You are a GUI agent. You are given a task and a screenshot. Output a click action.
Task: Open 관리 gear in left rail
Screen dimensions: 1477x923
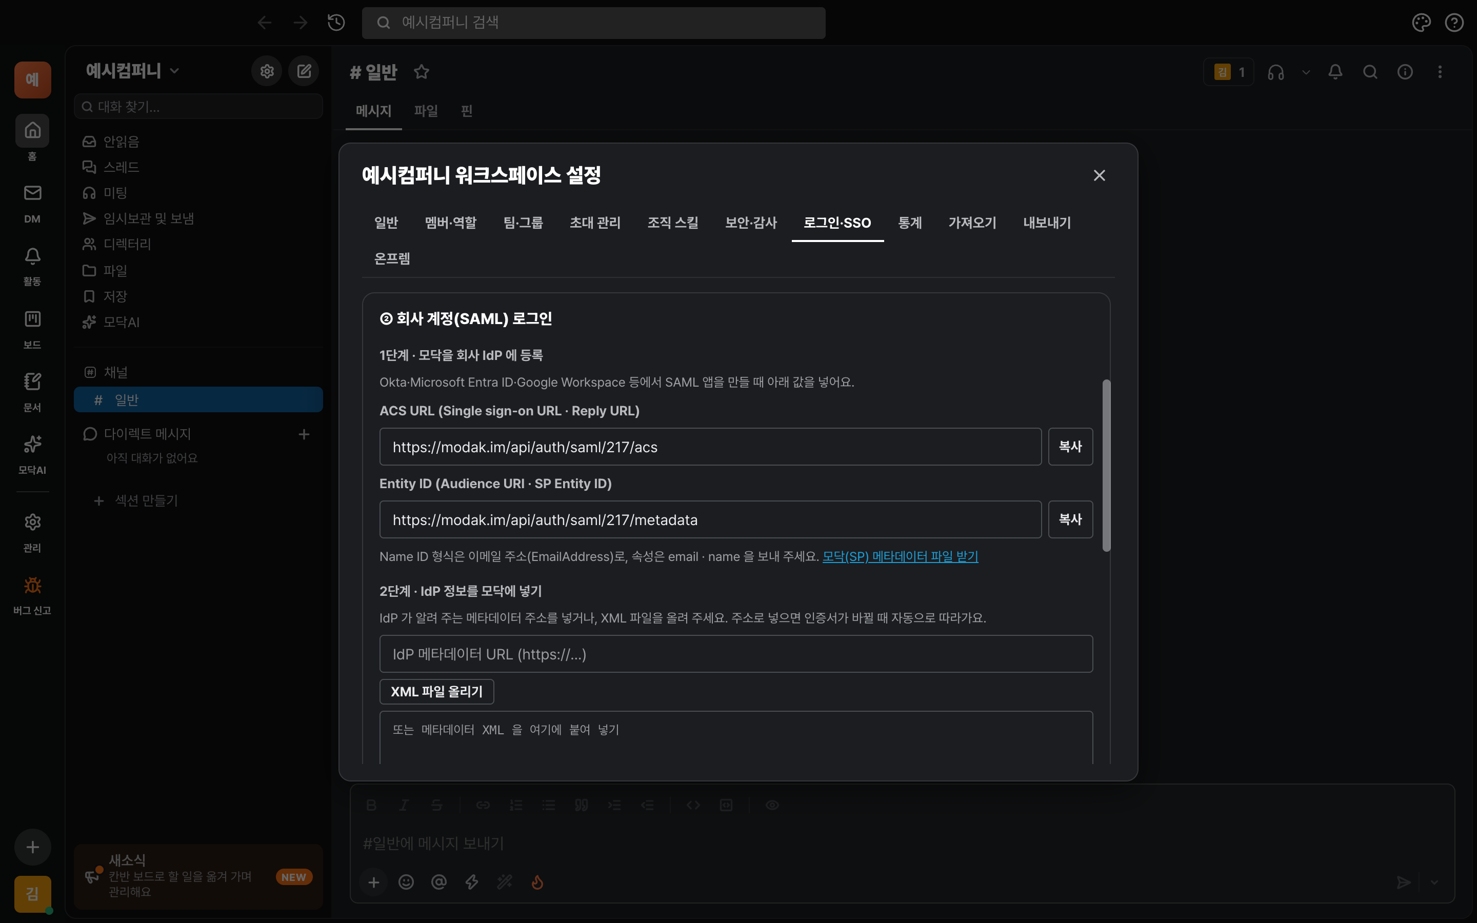tap(32, 533)
